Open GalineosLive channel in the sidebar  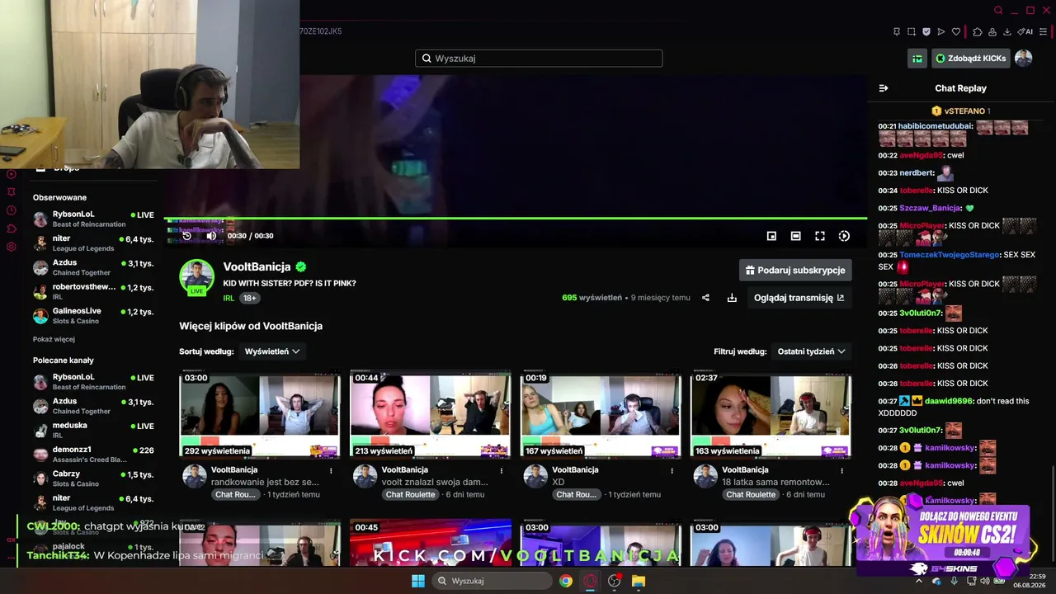[x=93, y=316]
